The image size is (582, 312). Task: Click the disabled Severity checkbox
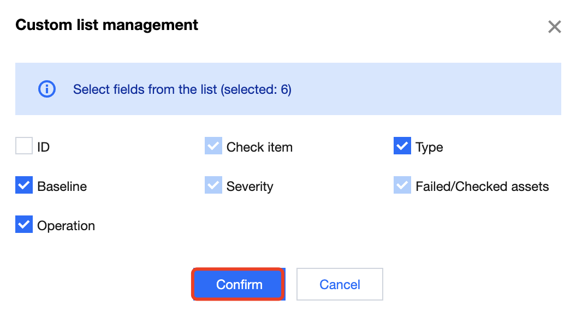(213, 186)
